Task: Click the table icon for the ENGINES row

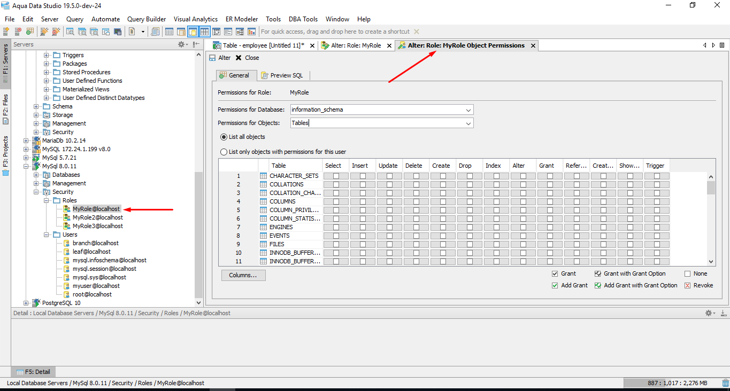Action: pyautogui.click(x=263, y=227)
